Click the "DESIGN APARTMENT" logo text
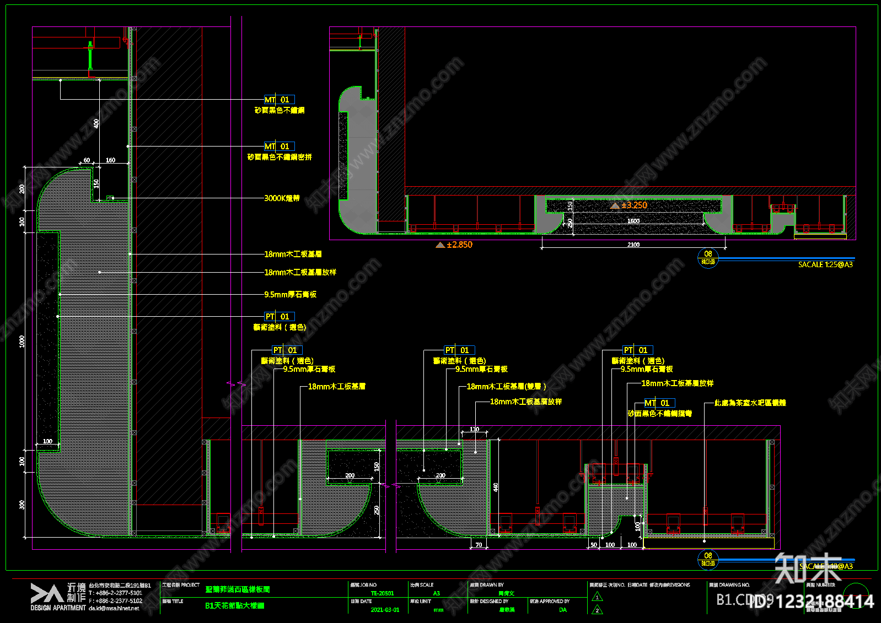The image size is (881, 623). pyautogui.click(x=58, y=608)
